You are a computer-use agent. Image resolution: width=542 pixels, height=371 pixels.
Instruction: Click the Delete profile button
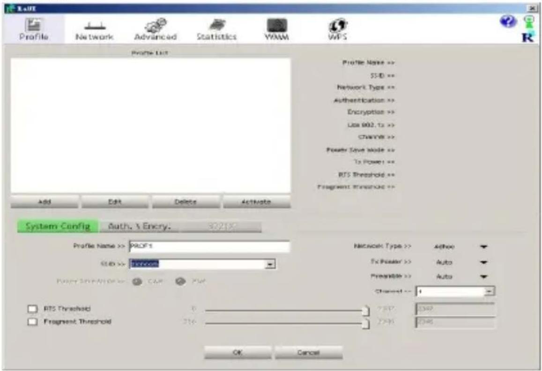[x=186, y=201]
